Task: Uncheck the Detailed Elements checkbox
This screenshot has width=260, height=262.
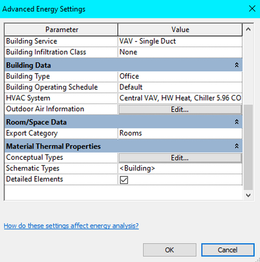Action: coord(124,180)
